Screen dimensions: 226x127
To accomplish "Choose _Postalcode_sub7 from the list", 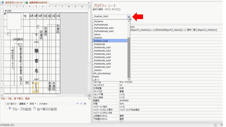I will (x=110, y=67).
